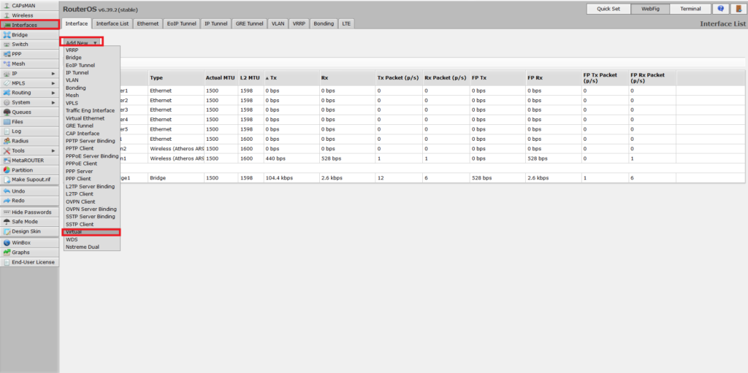The height and width of the screenshot is (373, 748).
Task: Click the 440 bps Tx cell
Action: 291,158
